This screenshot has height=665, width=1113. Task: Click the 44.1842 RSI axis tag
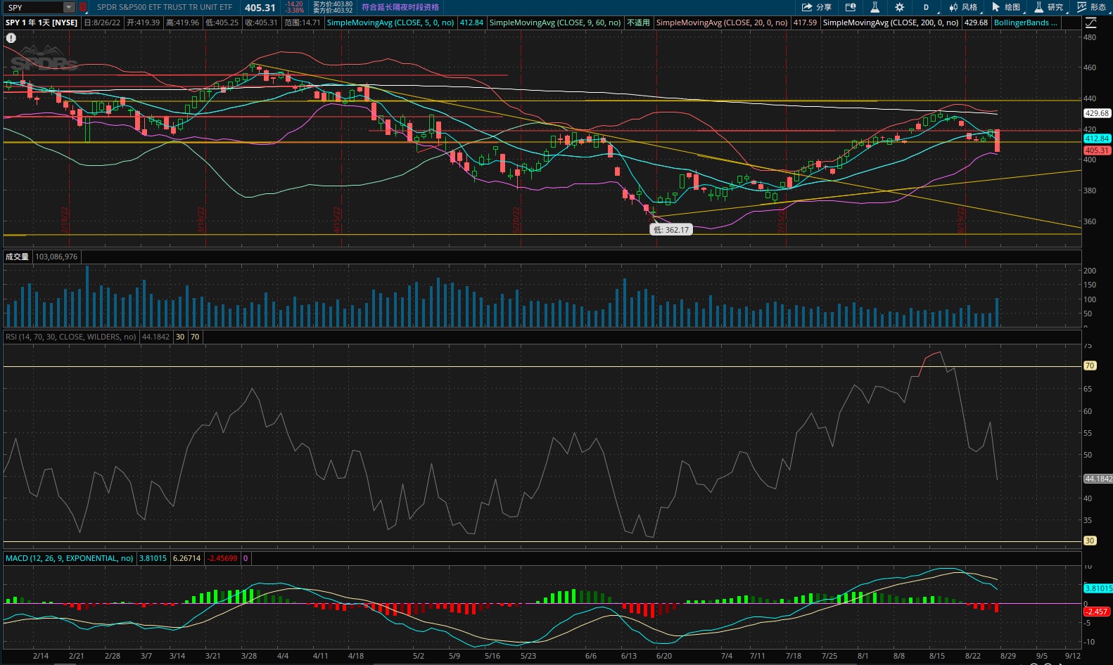click(x=1098, y=479)
